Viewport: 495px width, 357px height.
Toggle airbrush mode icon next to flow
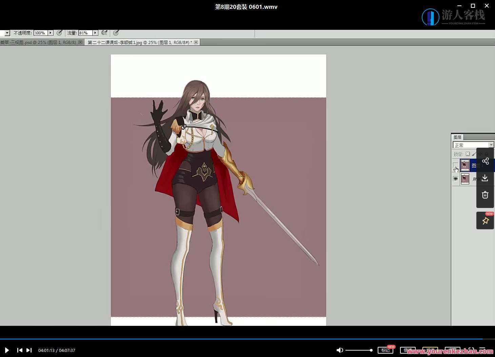[x=104, y=33]
